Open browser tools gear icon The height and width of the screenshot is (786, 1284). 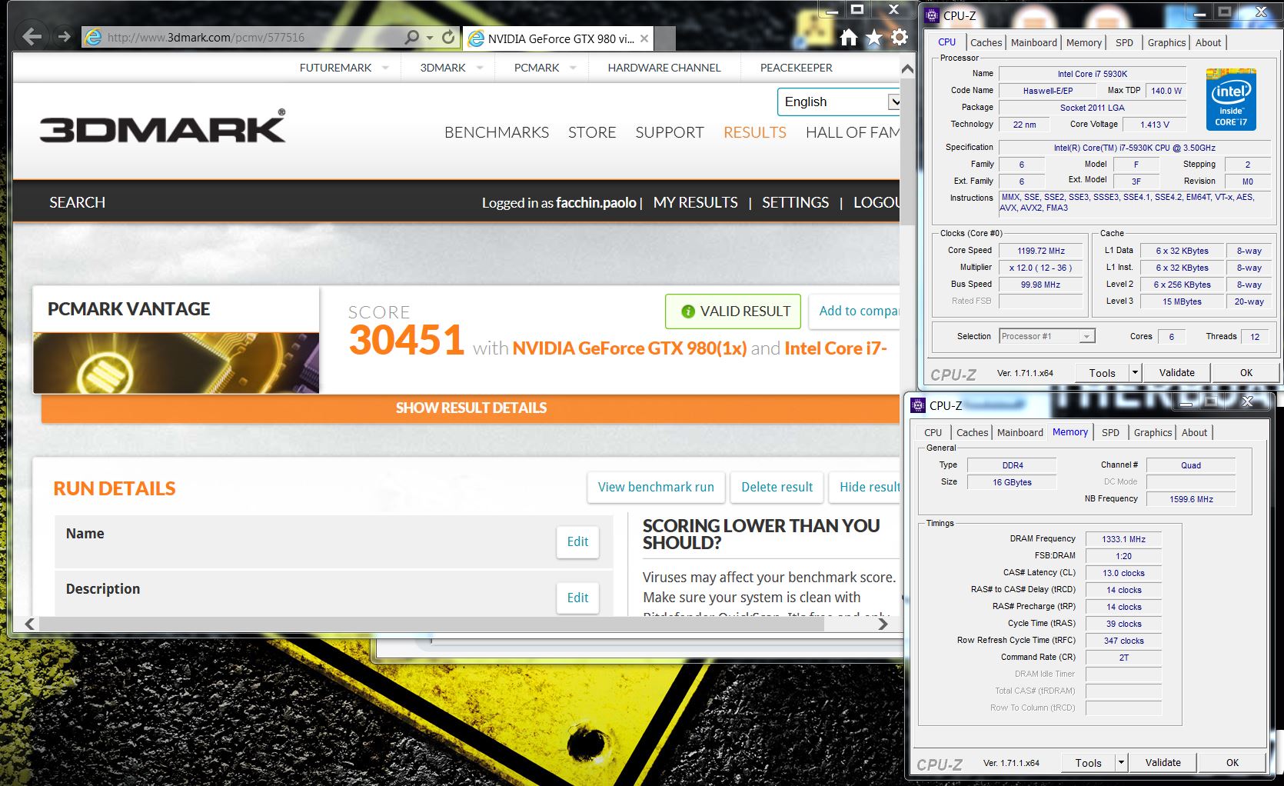[x=899, y=37]
